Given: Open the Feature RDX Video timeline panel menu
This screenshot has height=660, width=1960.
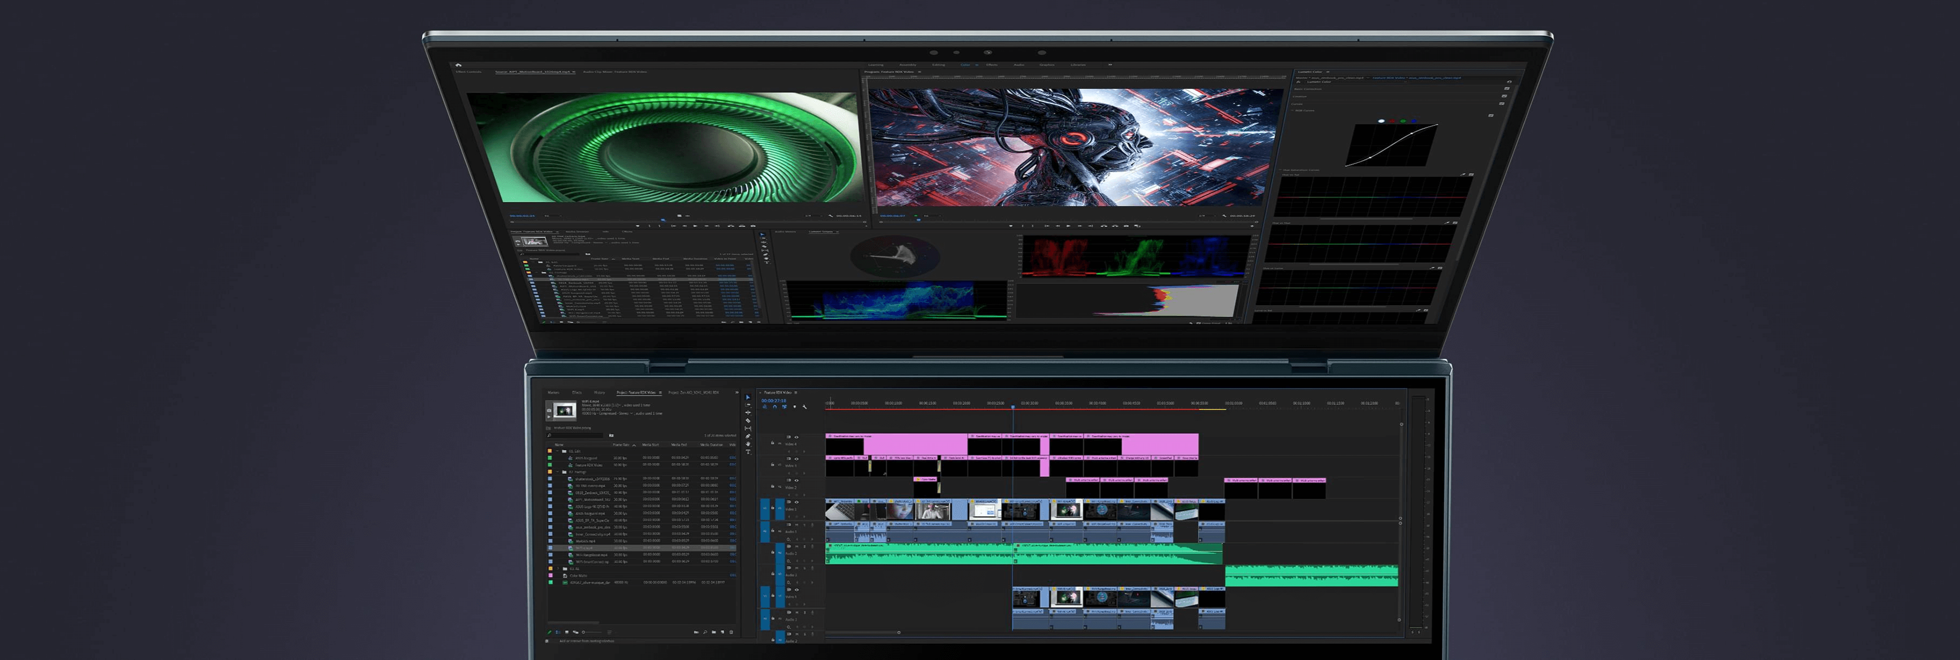Looking at the screenshot, I should tap(796, 393).
